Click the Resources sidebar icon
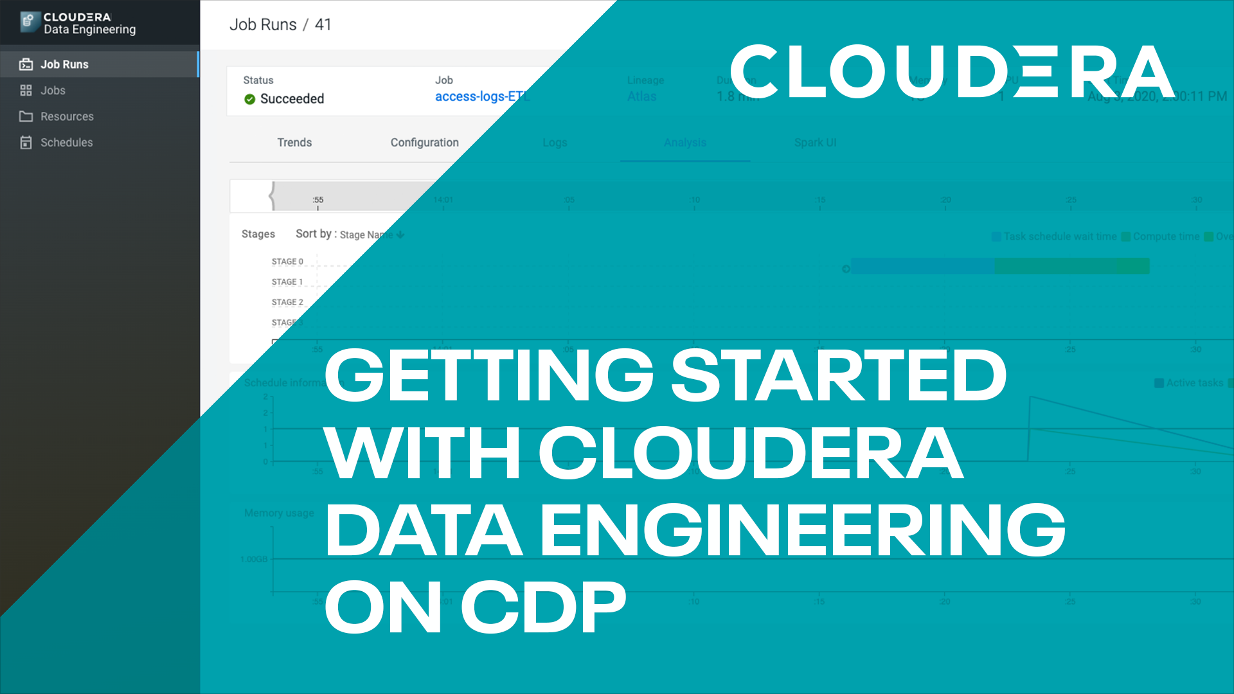Image resolution: width=1234 pixels, height=694 pixels. [26, 116]
